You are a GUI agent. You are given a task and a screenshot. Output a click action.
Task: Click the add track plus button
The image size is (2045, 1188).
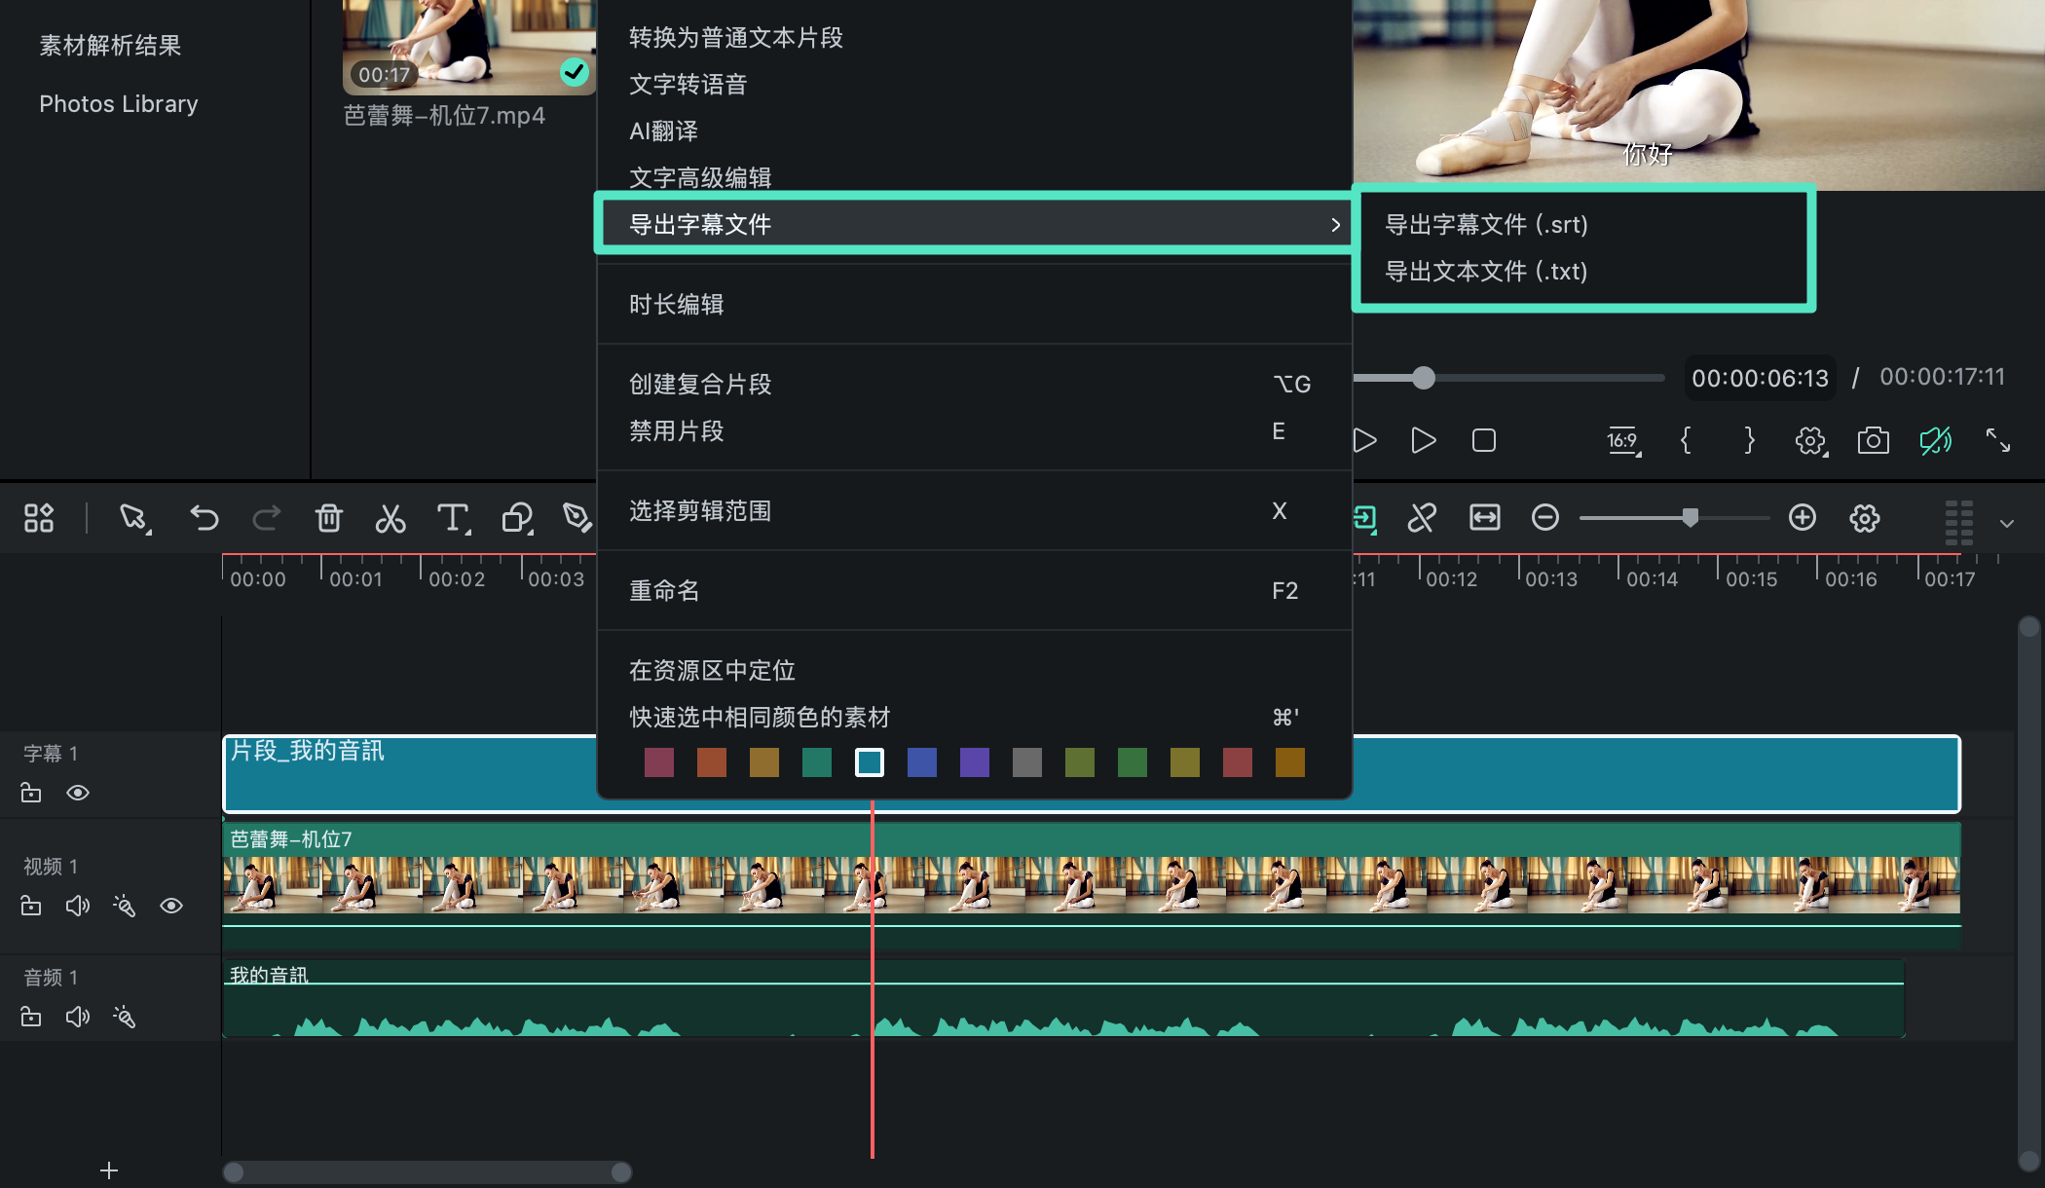109,1169
